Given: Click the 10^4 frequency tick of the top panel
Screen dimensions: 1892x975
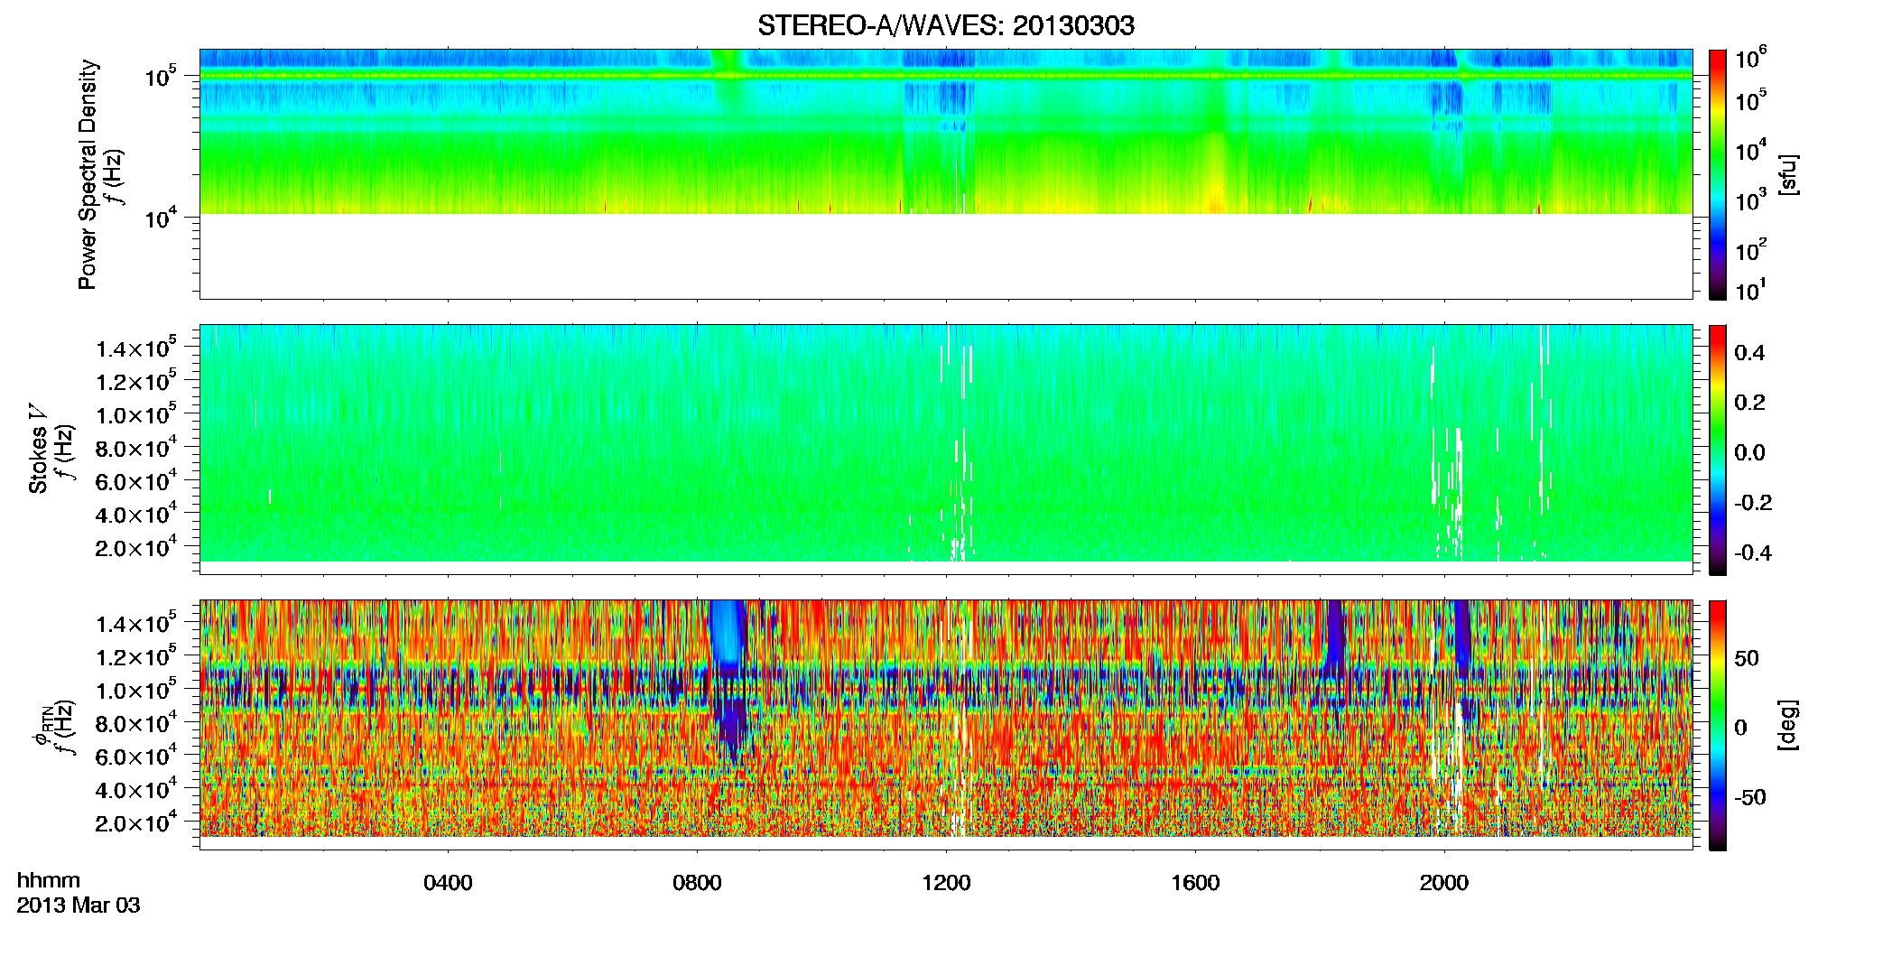Looking at the screenshot, I should (x=160, y=217).
